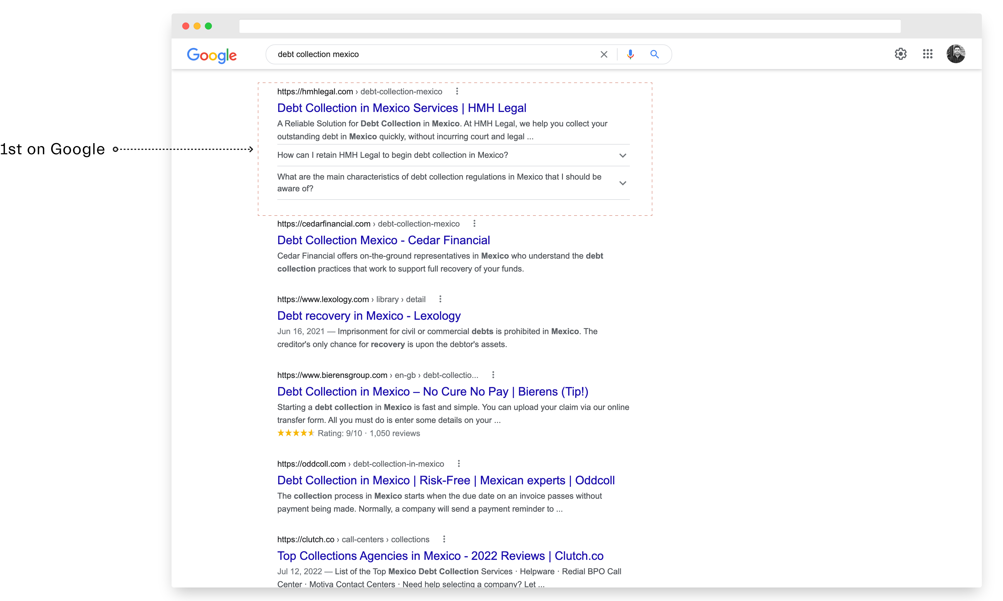Open 'Debt recovery in Mexico - Lexology' result

click(369, 315)
